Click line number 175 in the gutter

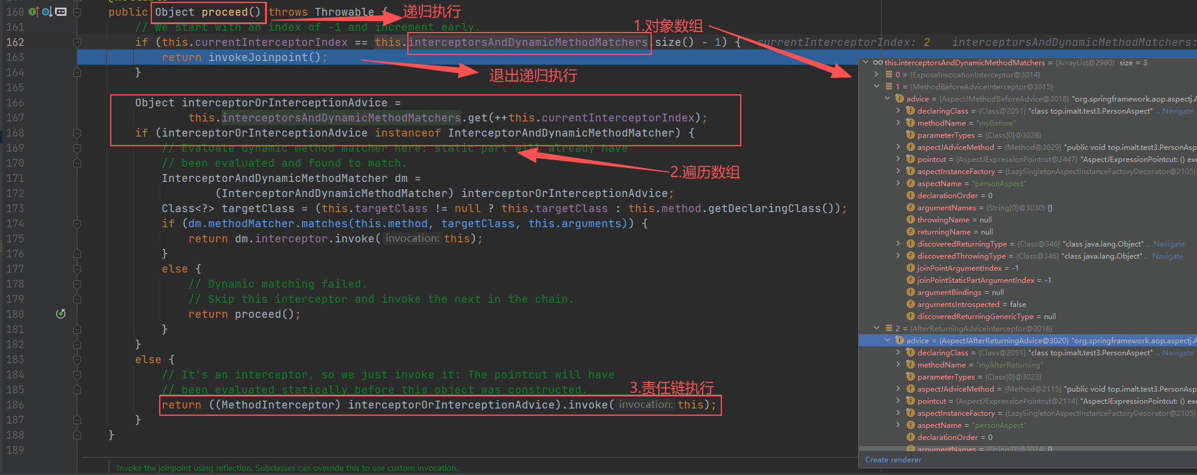click(x=15, y=239)
